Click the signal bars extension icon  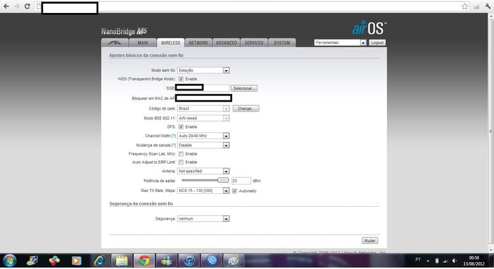pyautogui.click(x=476, y=6)
